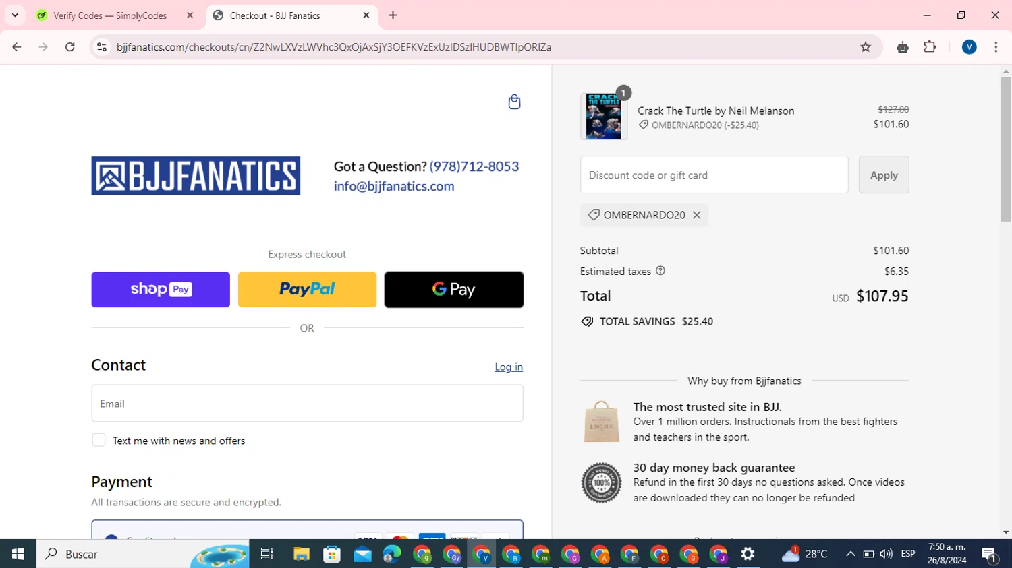Viewport: 1012px width, 568px height.
Task: Open the notification center icon
Action: click(x=990, y=555)
